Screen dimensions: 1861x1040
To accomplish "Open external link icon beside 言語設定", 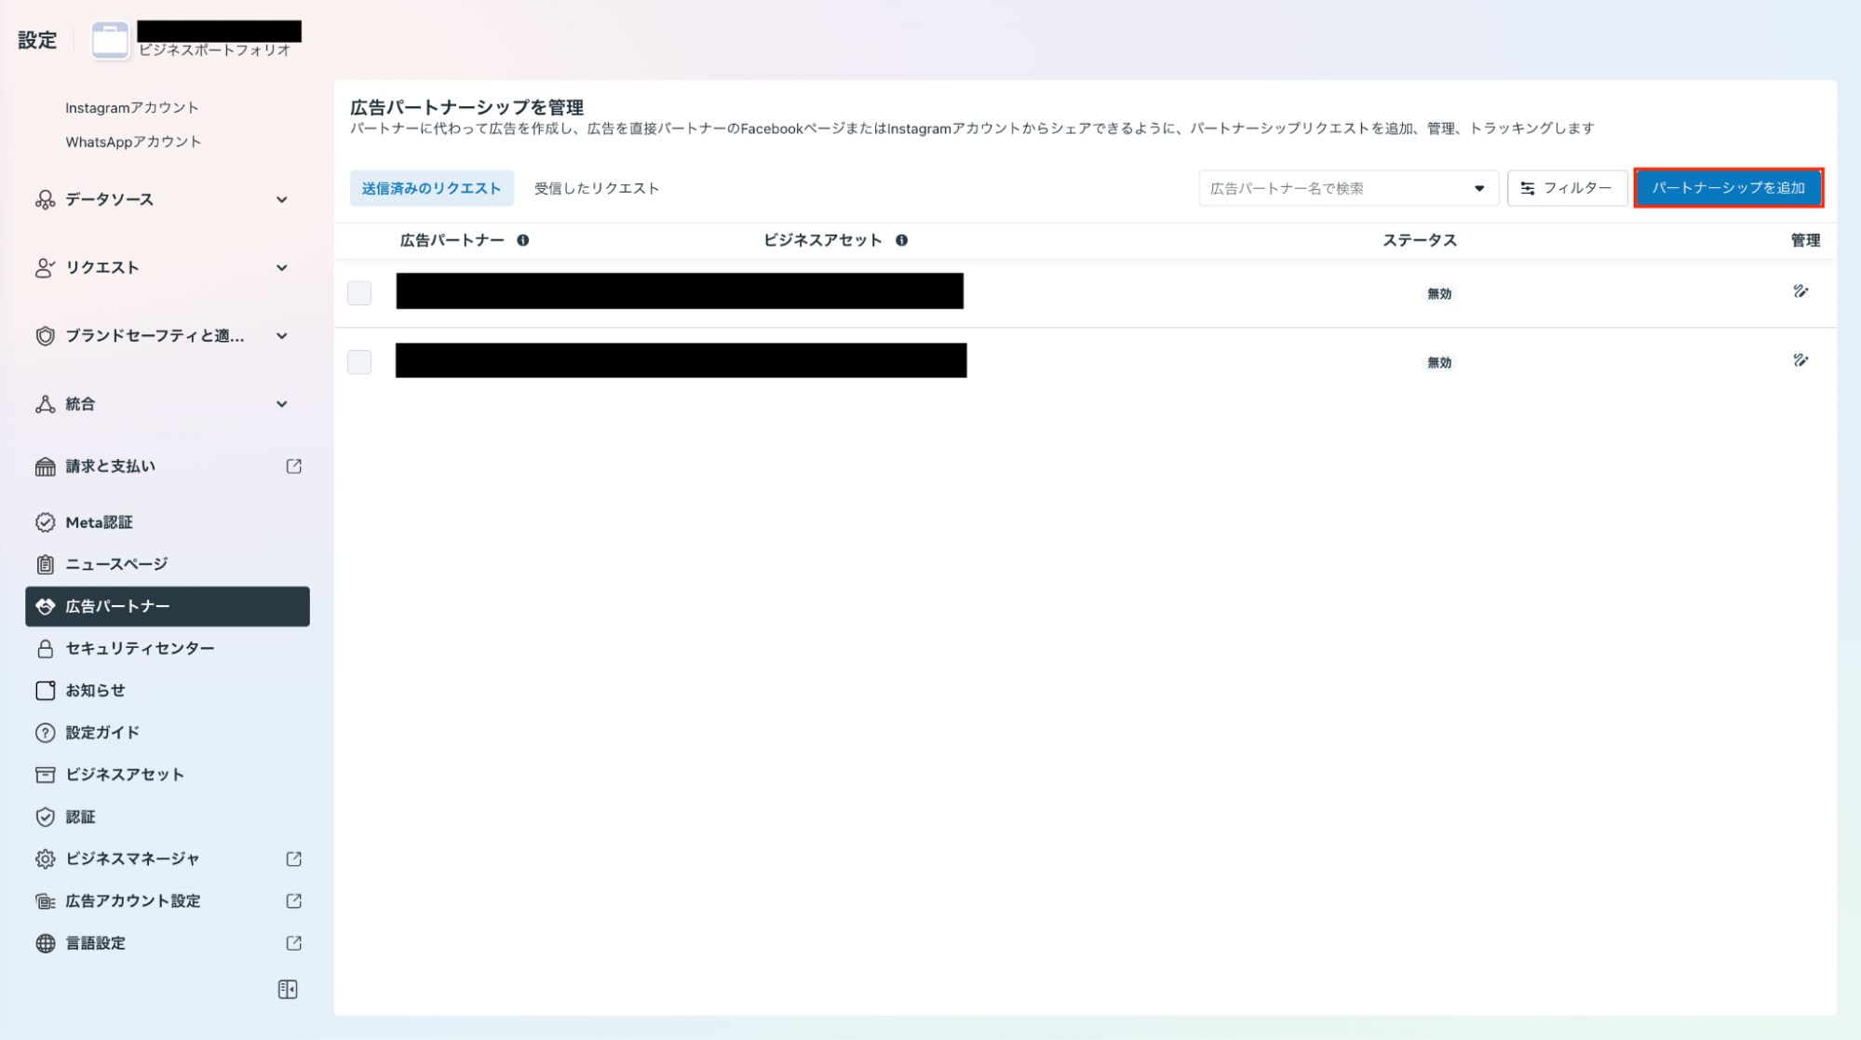I will (293, 943).
